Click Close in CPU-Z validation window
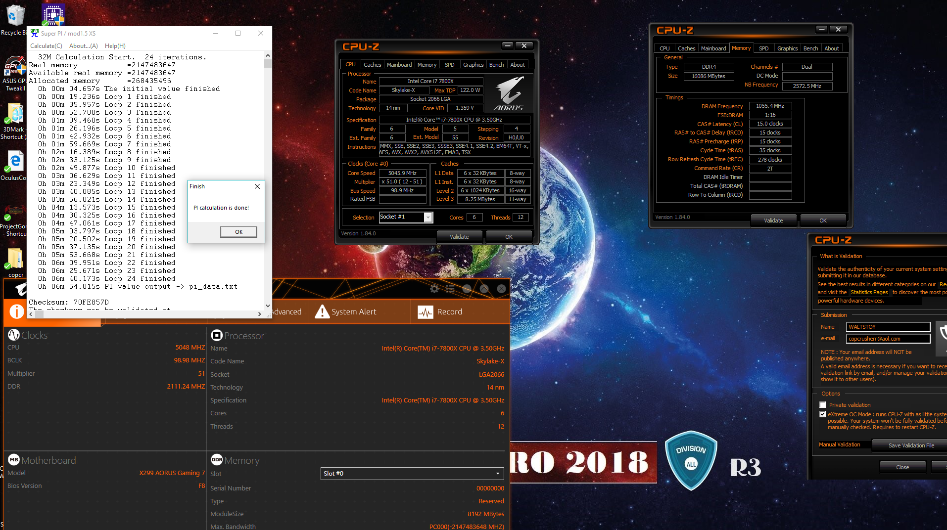 pos(902,467)
